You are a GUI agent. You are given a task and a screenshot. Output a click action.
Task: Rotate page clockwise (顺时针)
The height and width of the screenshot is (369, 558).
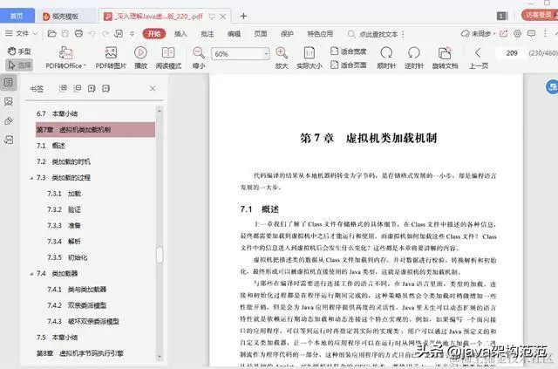[386, 58]
